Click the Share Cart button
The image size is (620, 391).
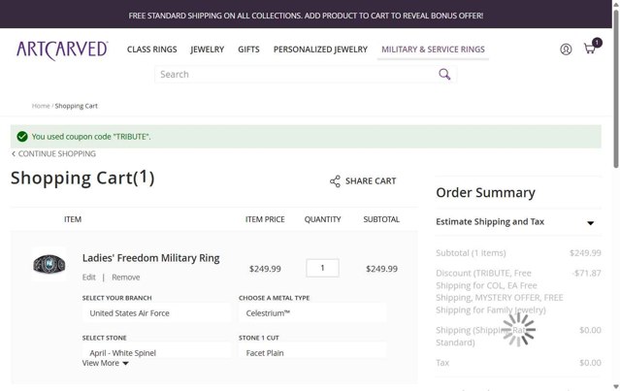coord(363,181)
